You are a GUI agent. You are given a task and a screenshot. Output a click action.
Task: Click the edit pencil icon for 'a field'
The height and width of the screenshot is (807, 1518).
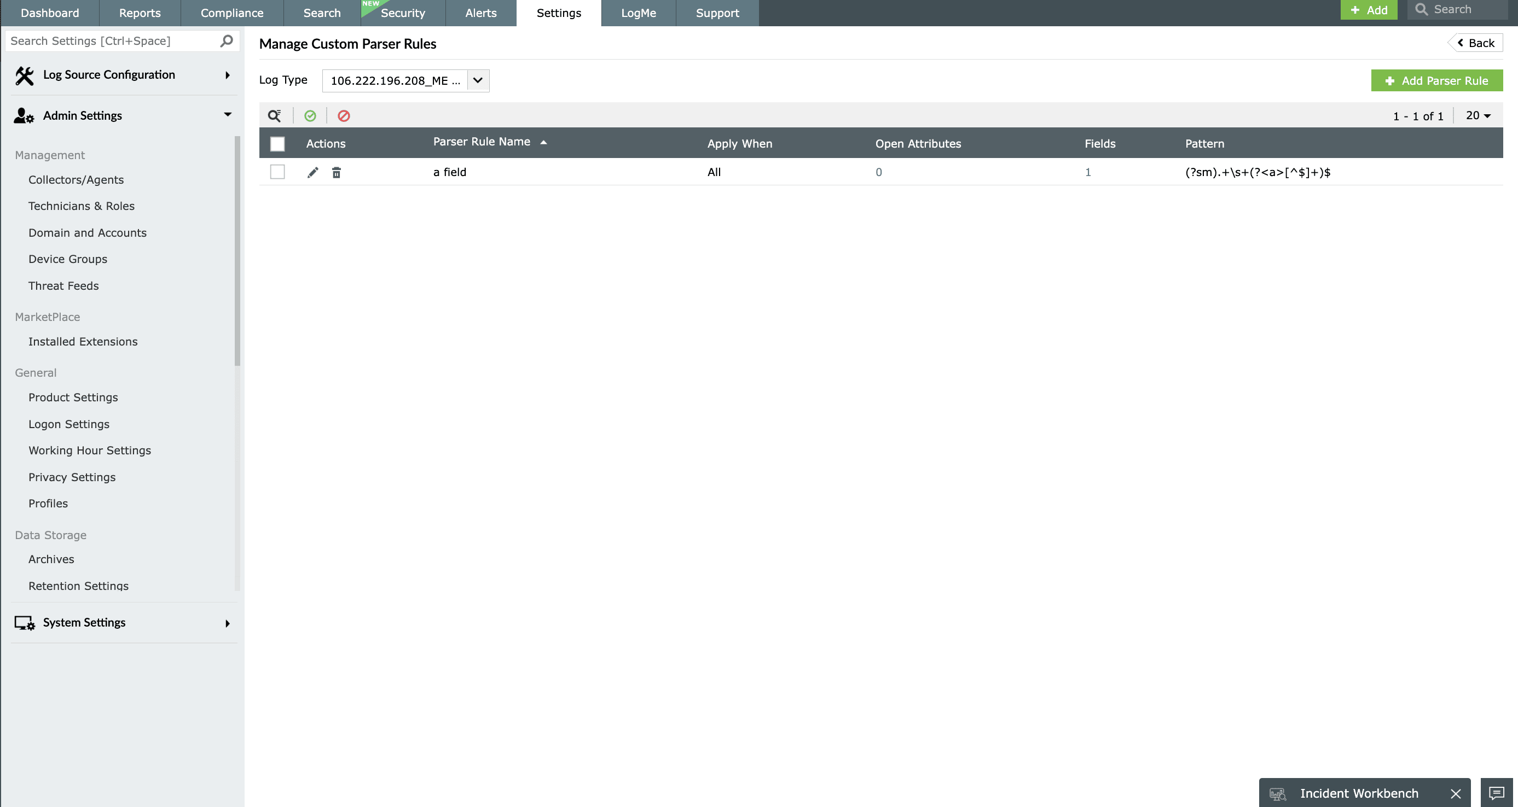(x=313, y=172)
